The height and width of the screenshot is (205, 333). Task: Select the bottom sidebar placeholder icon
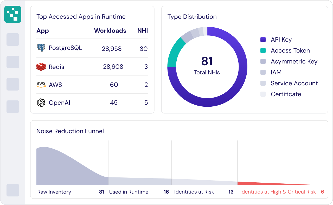(x=13, y=190)
